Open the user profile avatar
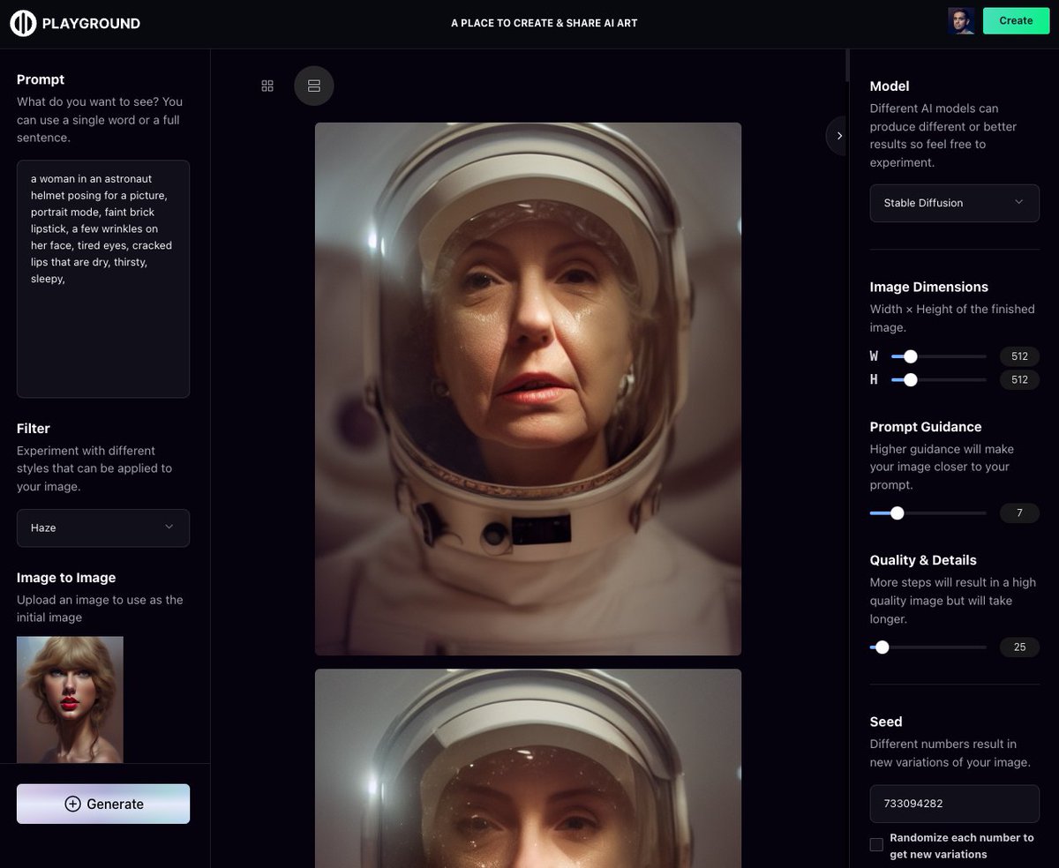Screen dimensions: 1059x868 click(961, 21)
